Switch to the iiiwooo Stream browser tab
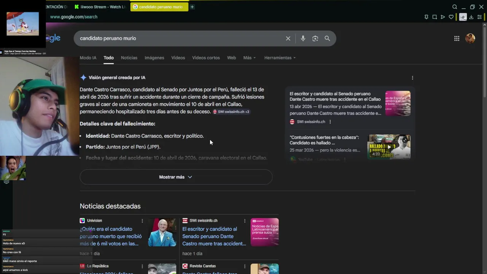This screenshot has height=274, width=487. (x=100, y=7)
